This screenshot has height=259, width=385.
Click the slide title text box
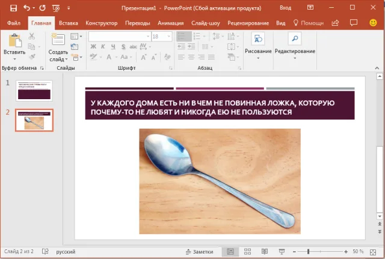[220, 105]
